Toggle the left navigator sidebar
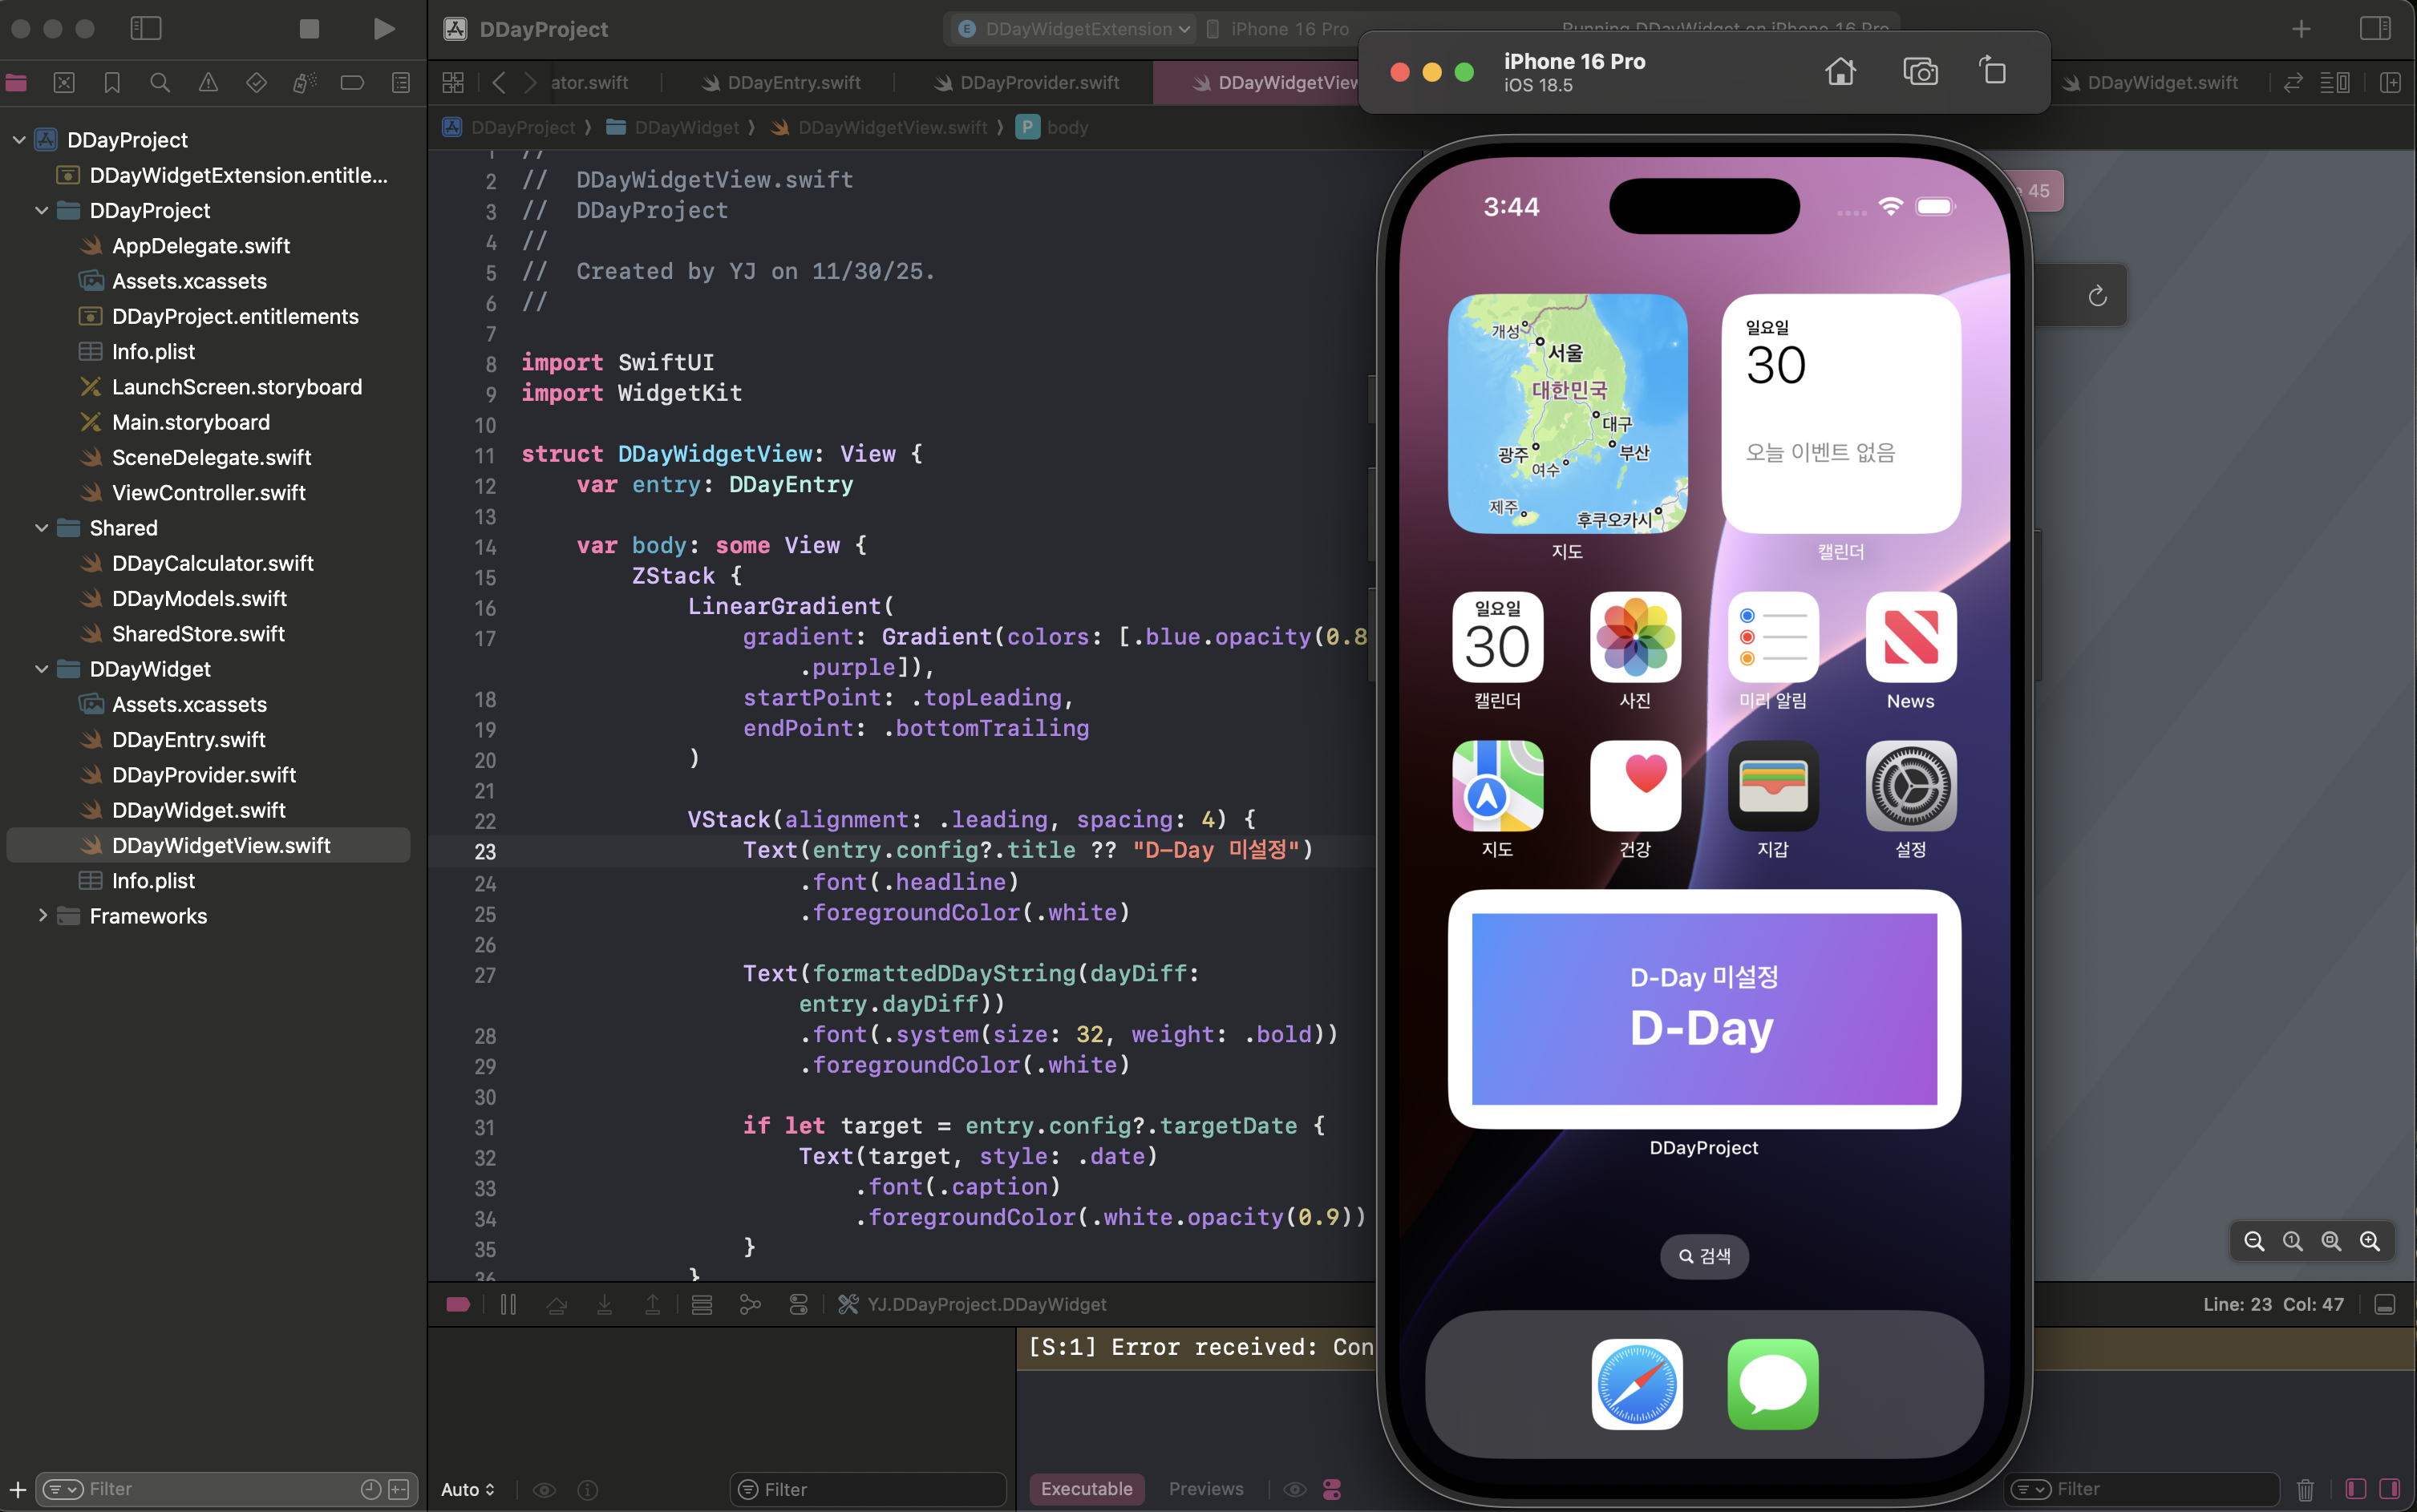Image resolution: width=2417 pixels, height=1512 pixels. 146,29
